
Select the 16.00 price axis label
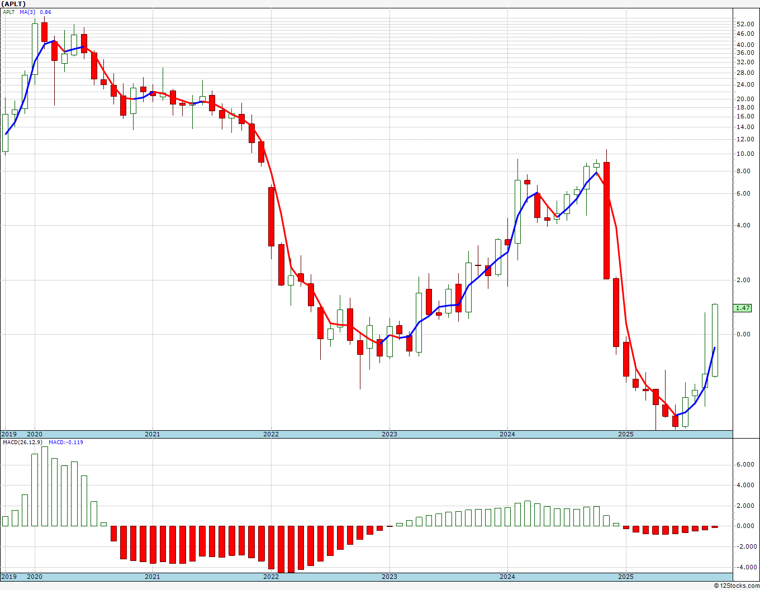(x=745, y=116)
